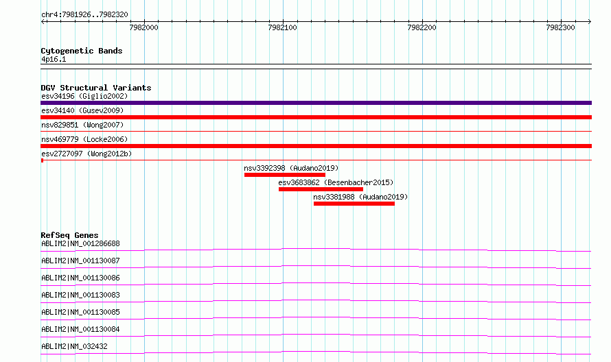
Task: Open variant nsv829851 (Wong2007) label
Action: point(82,125)
